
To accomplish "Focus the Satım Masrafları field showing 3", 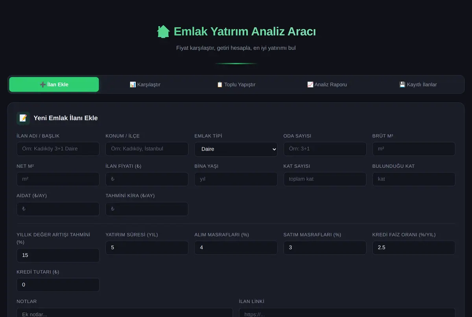I will coord(325,248).
